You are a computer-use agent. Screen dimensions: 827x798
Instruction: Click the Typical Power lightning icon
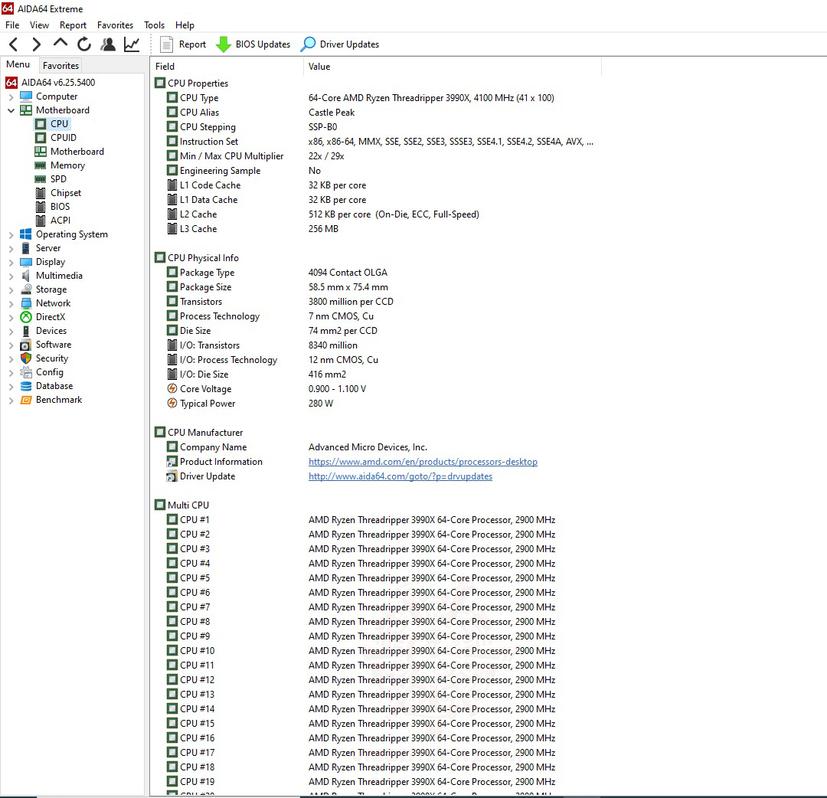point(172,404)
